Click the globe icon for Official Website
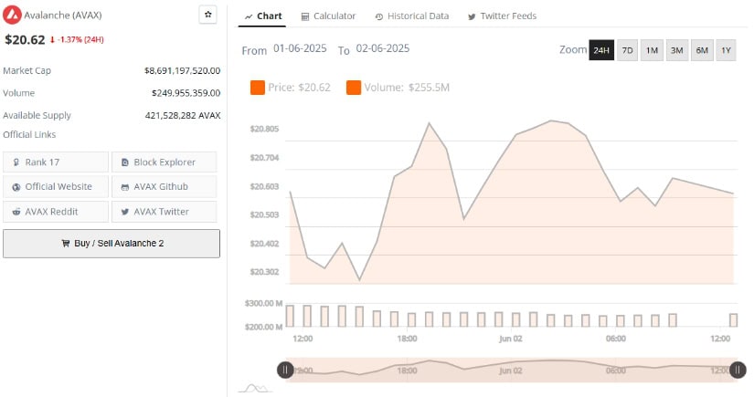This screenshot has height=397, width=754. [x=16, y=187]
